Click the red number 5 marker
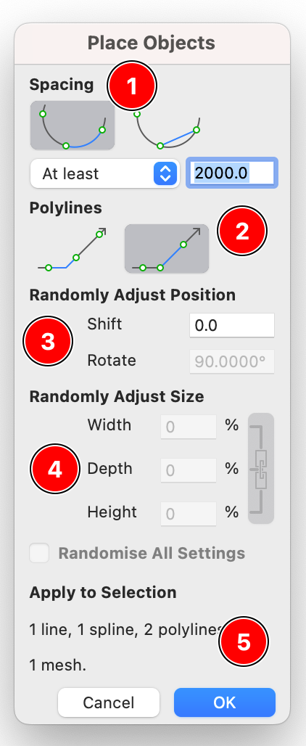306x746 pixels. [x=244, y=642]
